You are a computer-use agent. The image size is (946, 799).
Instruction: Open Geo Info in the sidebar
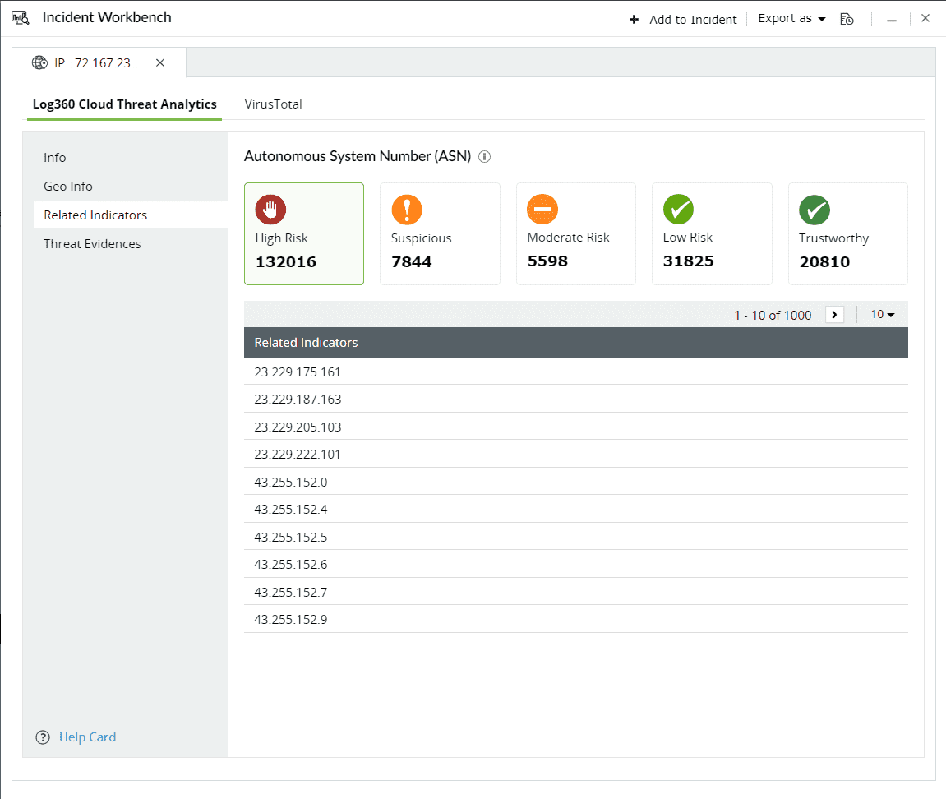pos(68,187)
